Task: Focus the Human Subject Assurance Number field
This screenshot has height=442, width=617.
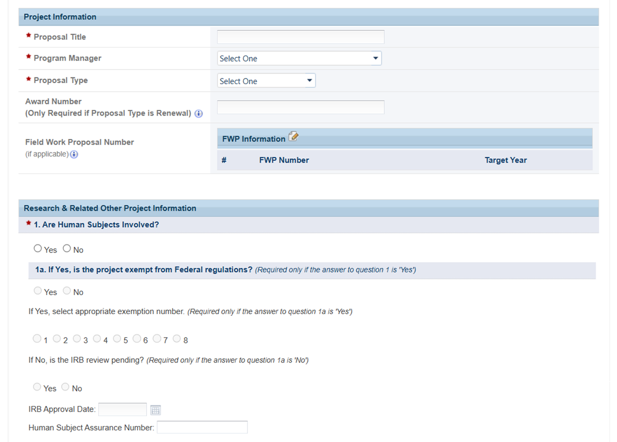Action: (x=202, y=427)
